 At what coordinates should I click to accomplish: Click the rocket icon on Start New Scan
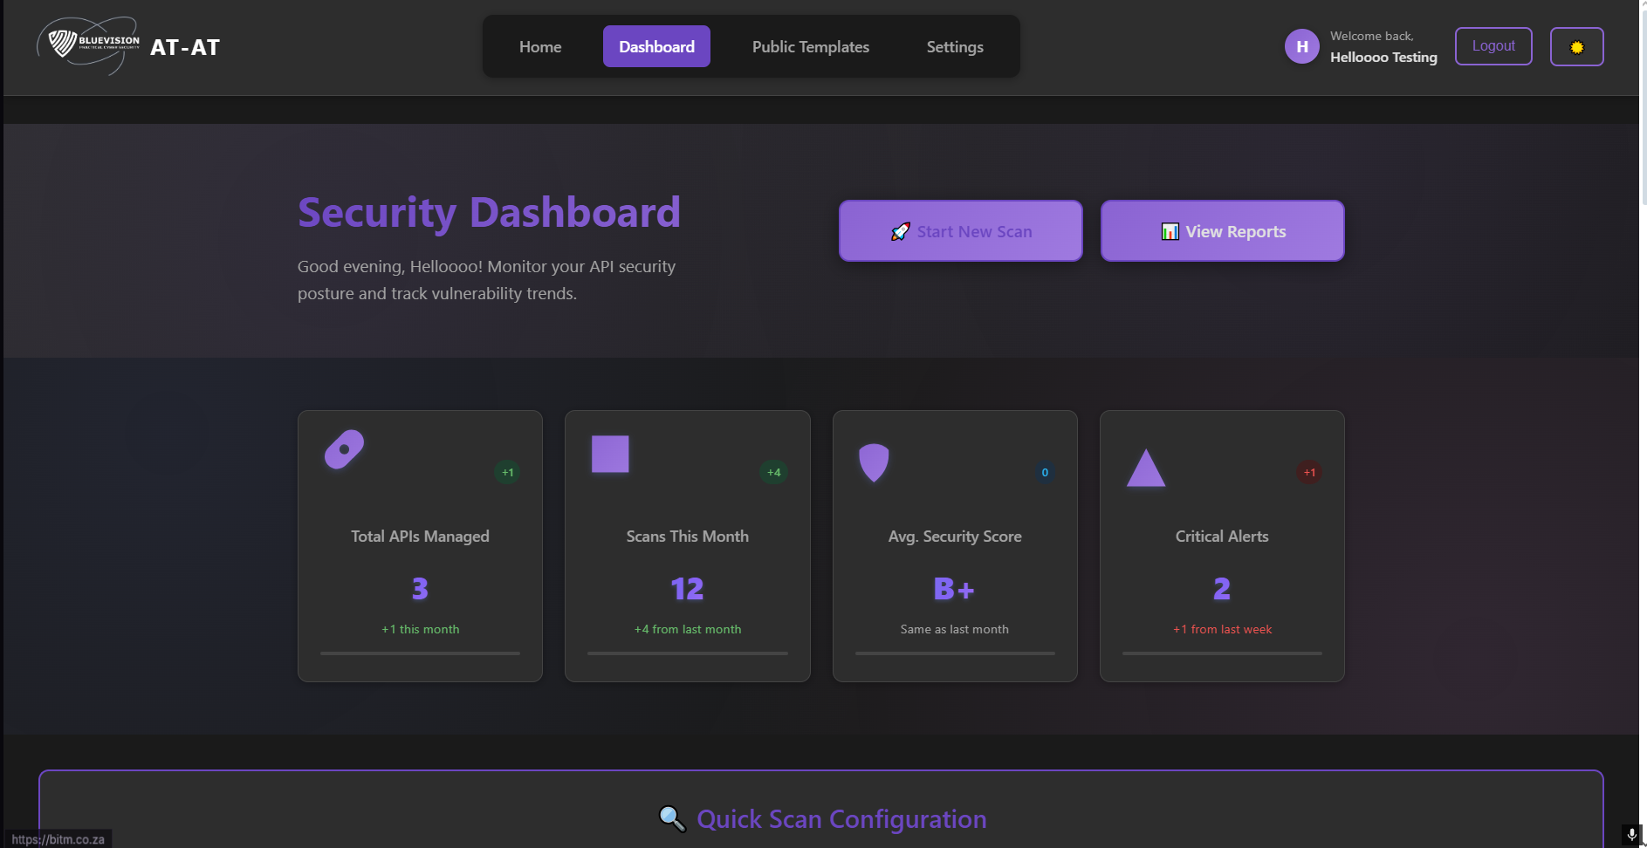pos(901,231)
